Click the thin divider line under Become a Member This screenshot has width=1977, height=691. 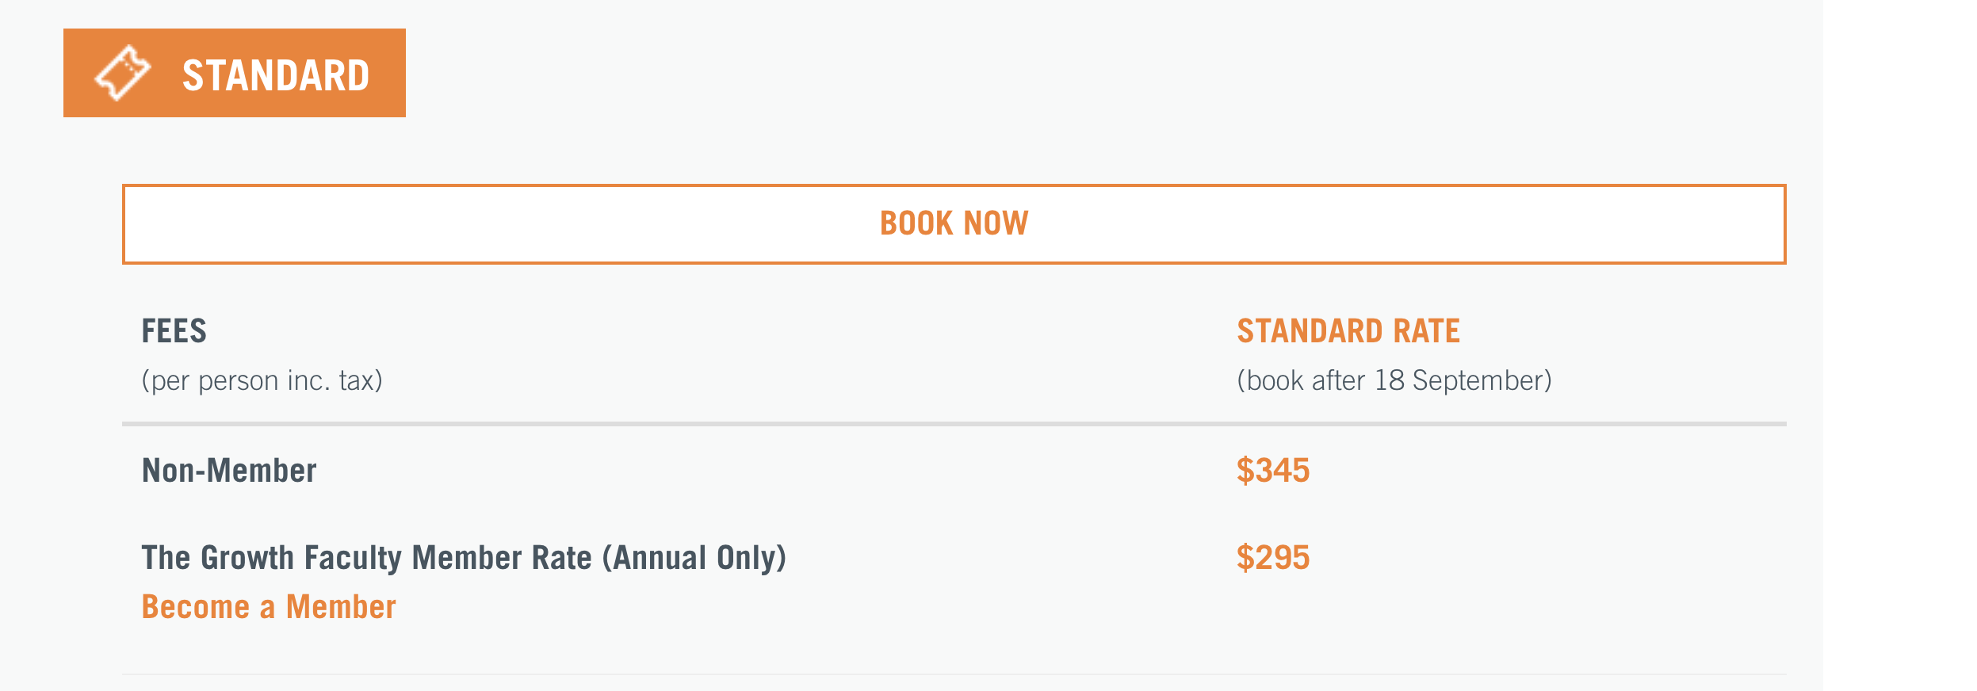[954, 674]
